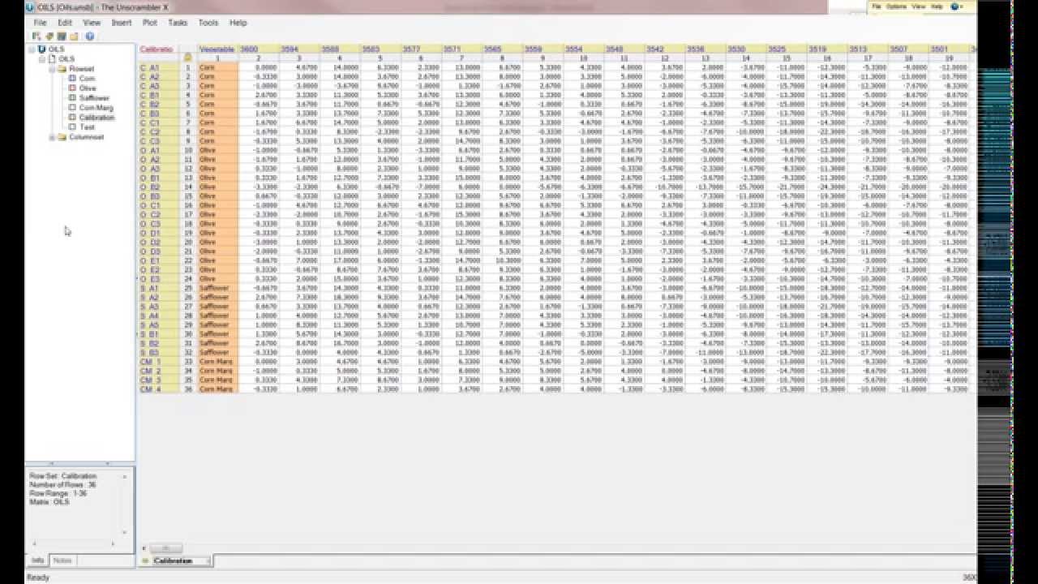Open the Tasks menu
The height and width of the screenshot is (584, 1038).
(x=178, y=23)
